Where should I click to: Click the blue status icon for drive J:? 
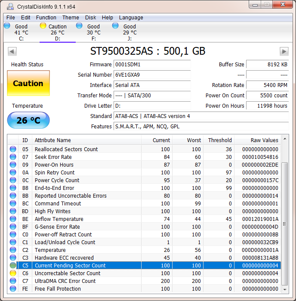[x=115, y=25]
